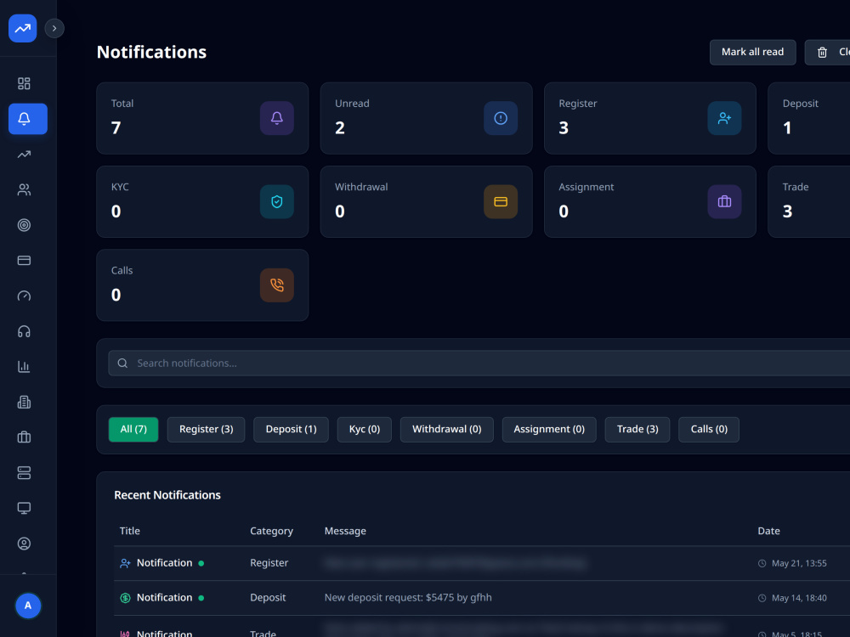Open the monitor sidebar icon

[x=24, y=508]
